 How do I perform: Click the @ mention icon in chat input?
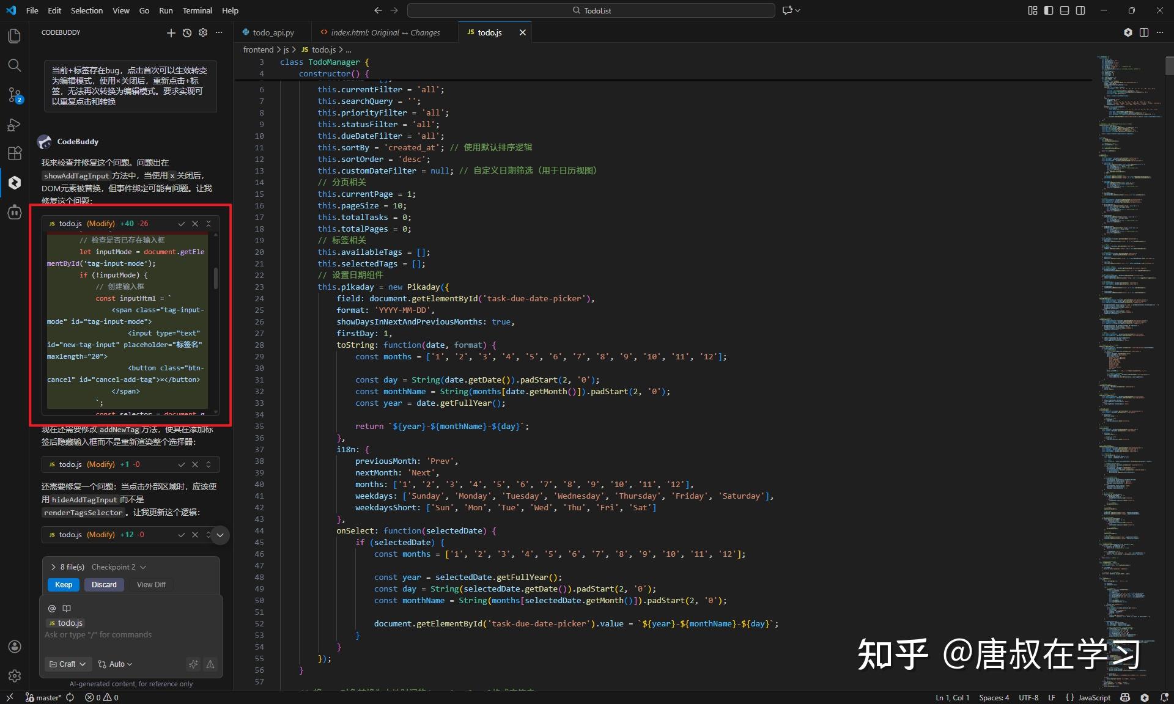52,609
